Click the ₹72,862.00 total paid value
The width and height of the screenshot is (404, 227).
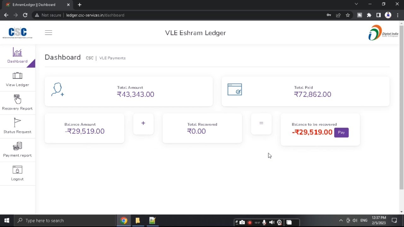pos(312,94)
